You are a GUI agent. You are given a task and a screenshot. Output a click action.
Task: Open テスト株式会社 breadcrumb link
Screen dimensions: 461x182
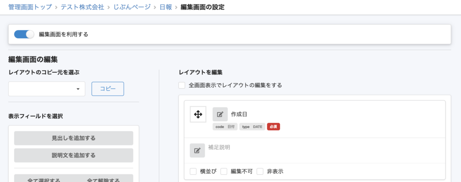click(82, 7)
